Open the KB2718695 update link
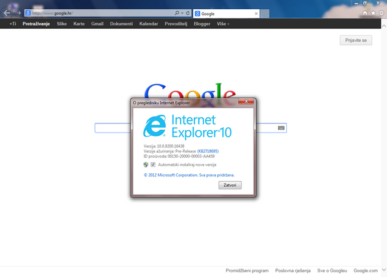The width and height of the screenshot is (387, 277). coord(208,151)
